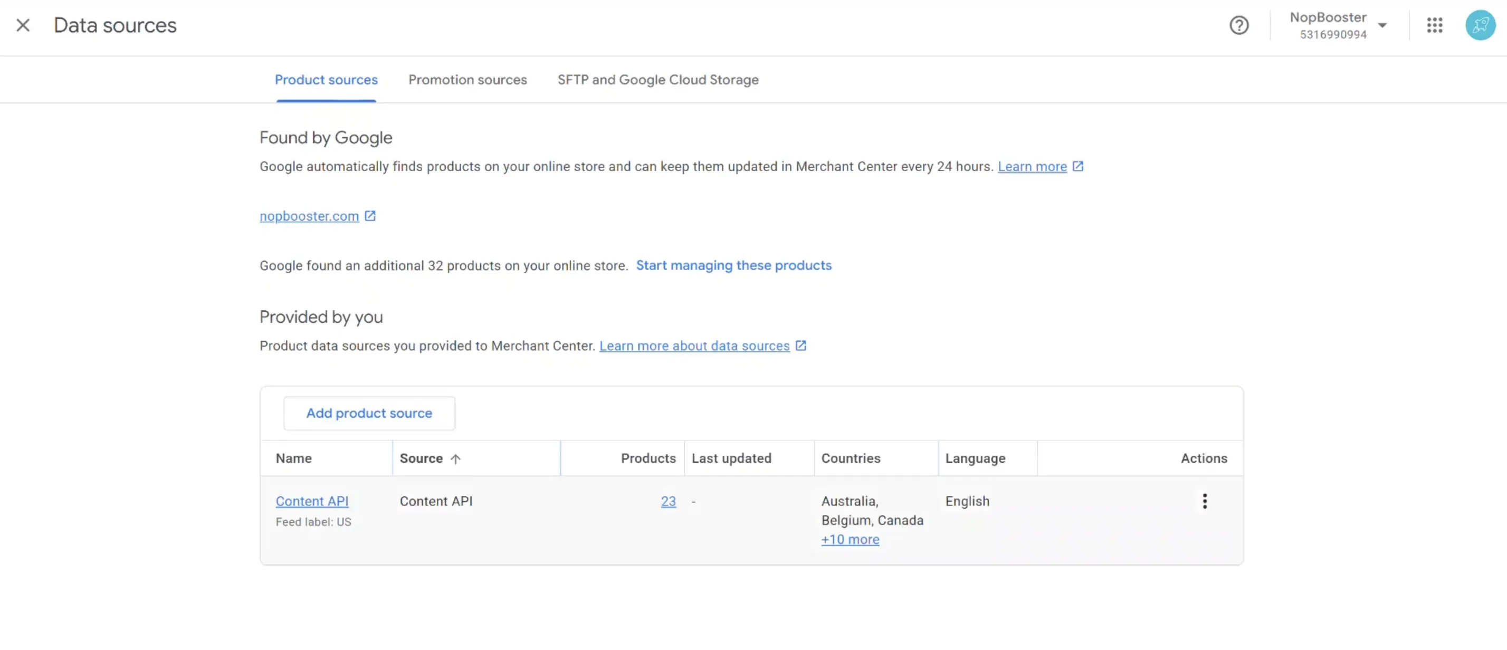The height and width of the screenshot is (650, 1507).
Task: Click external icon after data sources link
Action: (800, 346)
